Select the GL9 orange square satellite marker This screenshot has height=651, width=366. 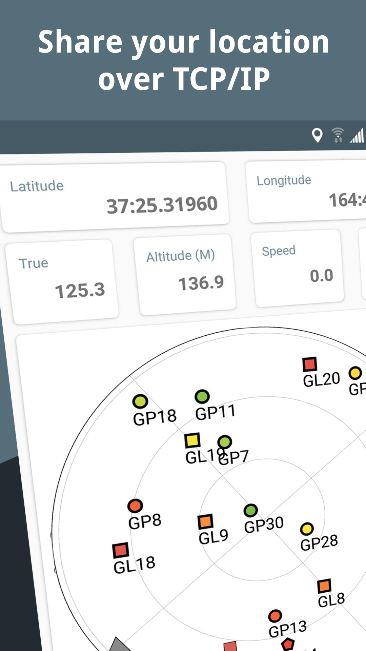pos(205,521)
